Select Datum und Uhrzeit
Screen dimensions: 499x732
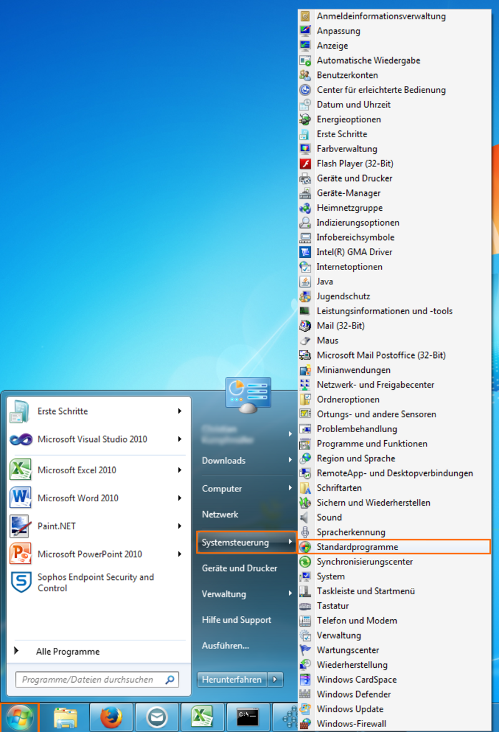[x=394, y=105]
